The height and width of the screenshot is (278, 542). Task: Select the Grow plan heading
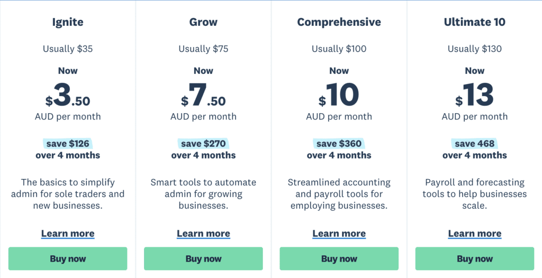click(203, 22)
